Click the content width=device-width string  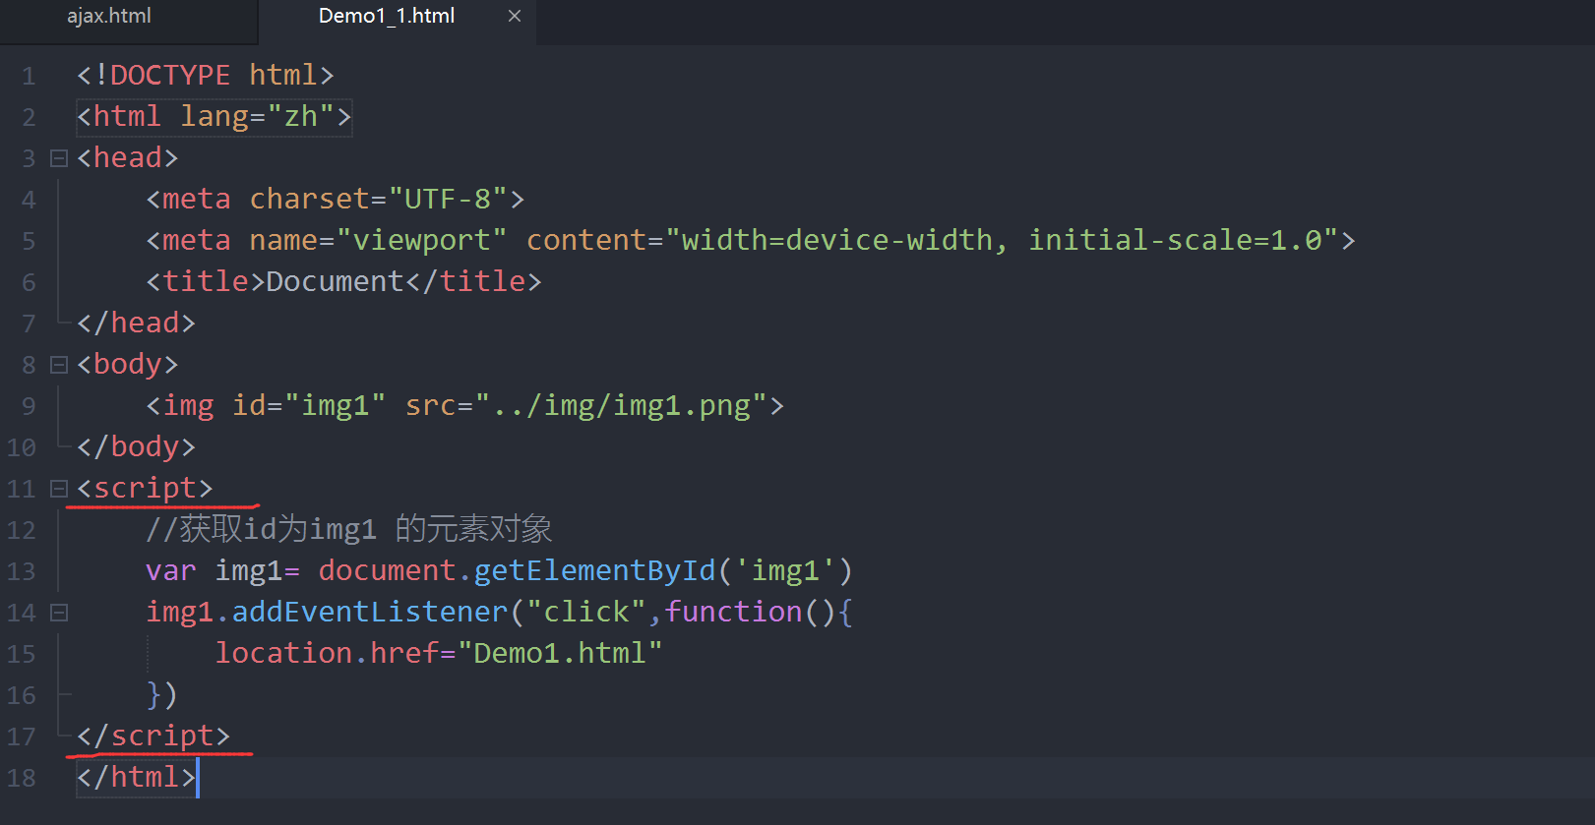tap(1002, 240)
